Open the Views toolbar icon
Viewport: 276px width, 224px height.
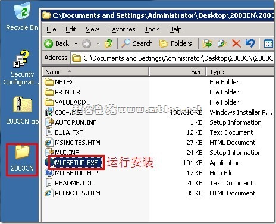tap(268, 43)
